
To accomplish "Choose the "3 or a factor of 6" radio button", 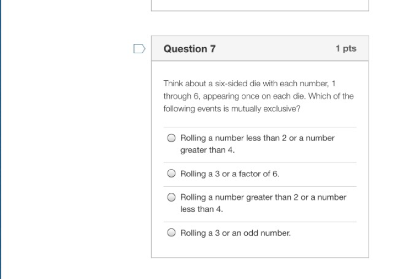I will click(x=171, y=174).
